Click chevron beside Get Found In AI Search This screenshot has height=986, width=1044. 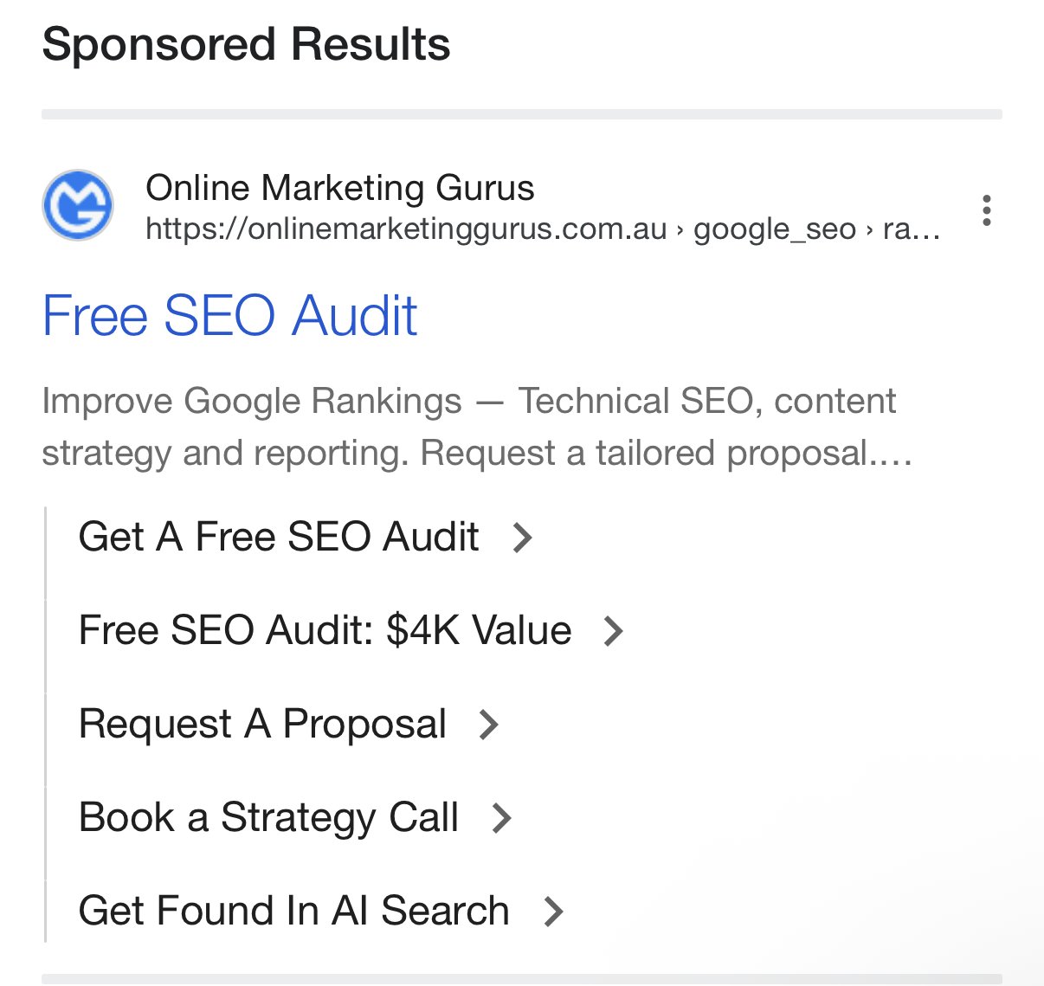coord(553,912)
